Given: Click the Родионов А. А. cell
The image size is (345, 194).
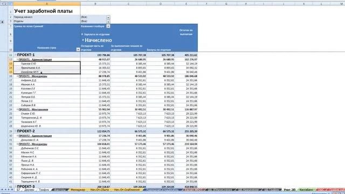Looking at the screenshot, I should [x=47, y=169].
